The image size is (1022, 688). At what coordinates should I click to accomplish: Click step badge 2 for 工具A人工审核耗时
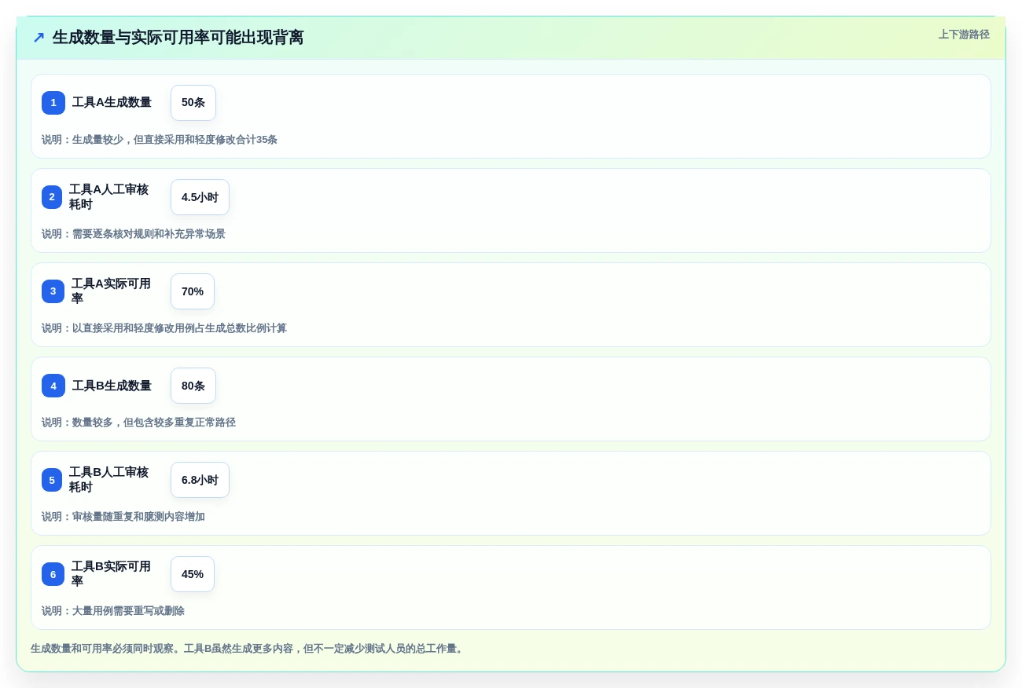coord(52,197)
